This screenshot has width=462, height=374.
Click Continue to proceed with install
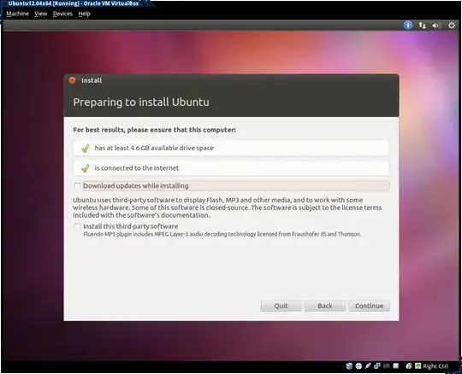tap(370, 306)
